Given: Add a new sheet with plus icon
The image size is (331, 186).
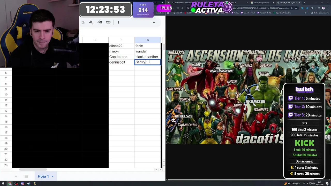Looking at the screenshot, I should (x=16, y=176).
